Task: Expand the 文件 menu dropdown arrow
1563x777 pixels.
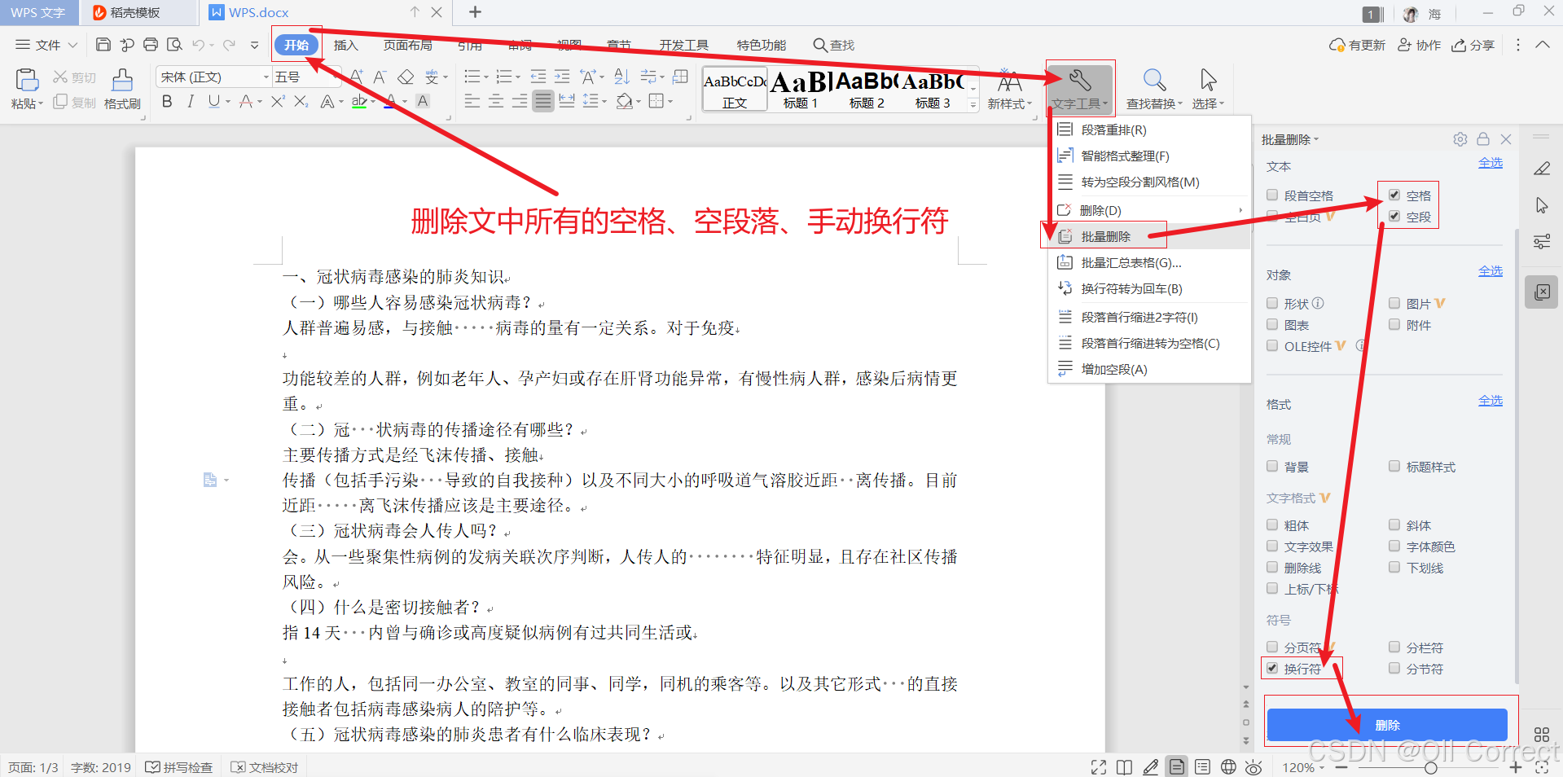Action: (72, 45)
